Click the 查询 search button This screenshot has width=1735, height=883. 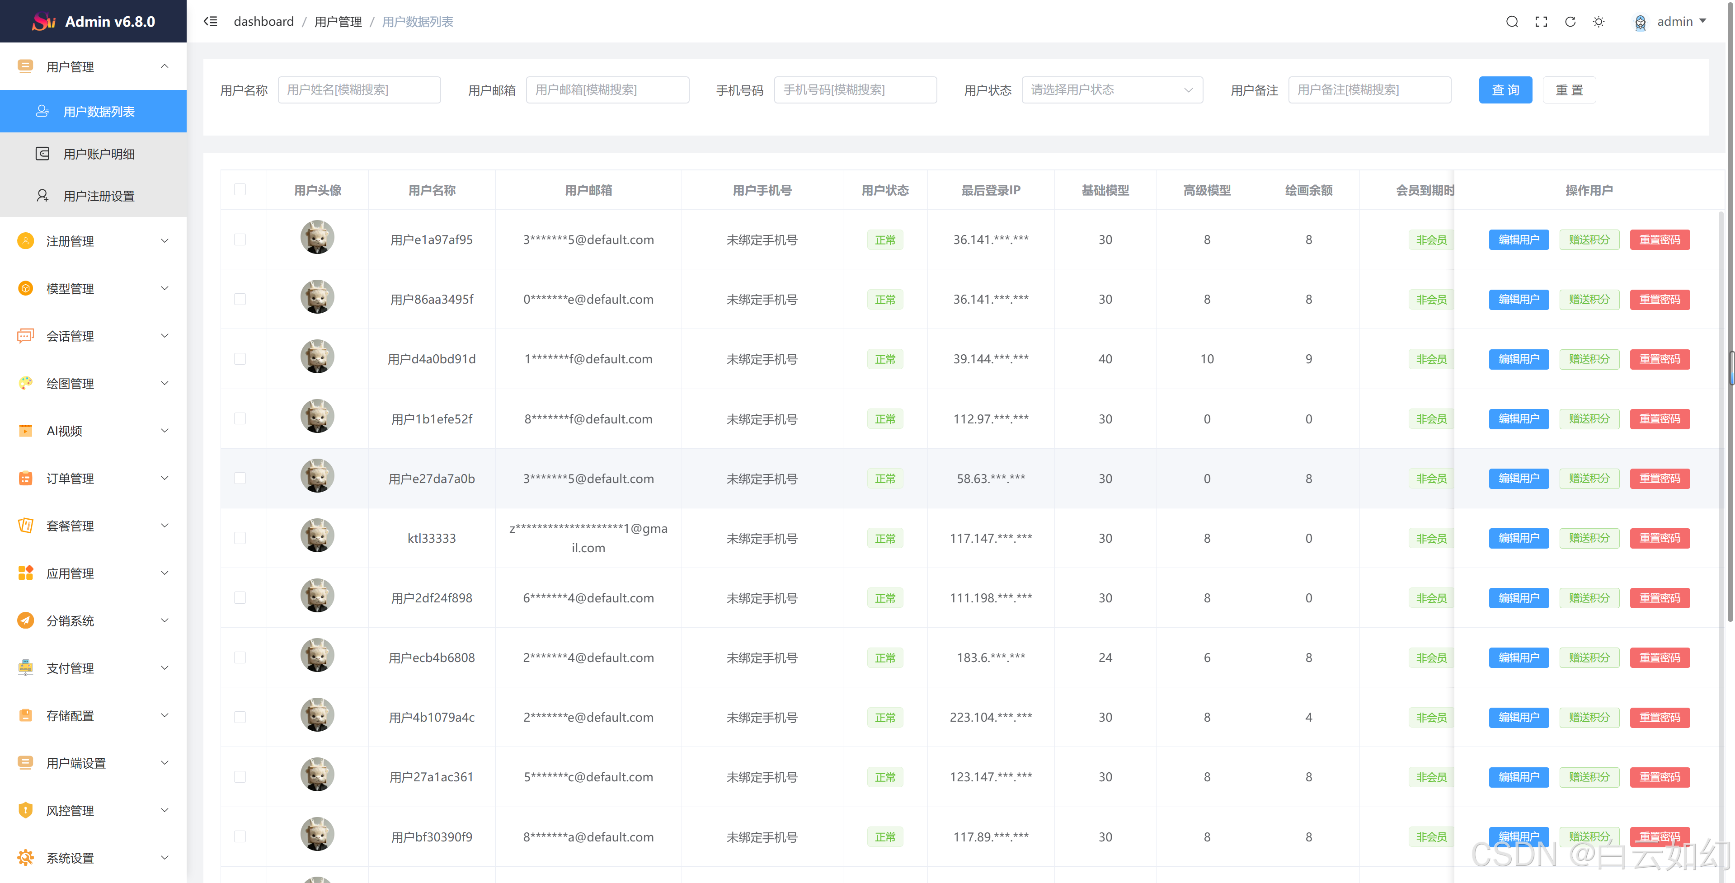click(1505, 89)
